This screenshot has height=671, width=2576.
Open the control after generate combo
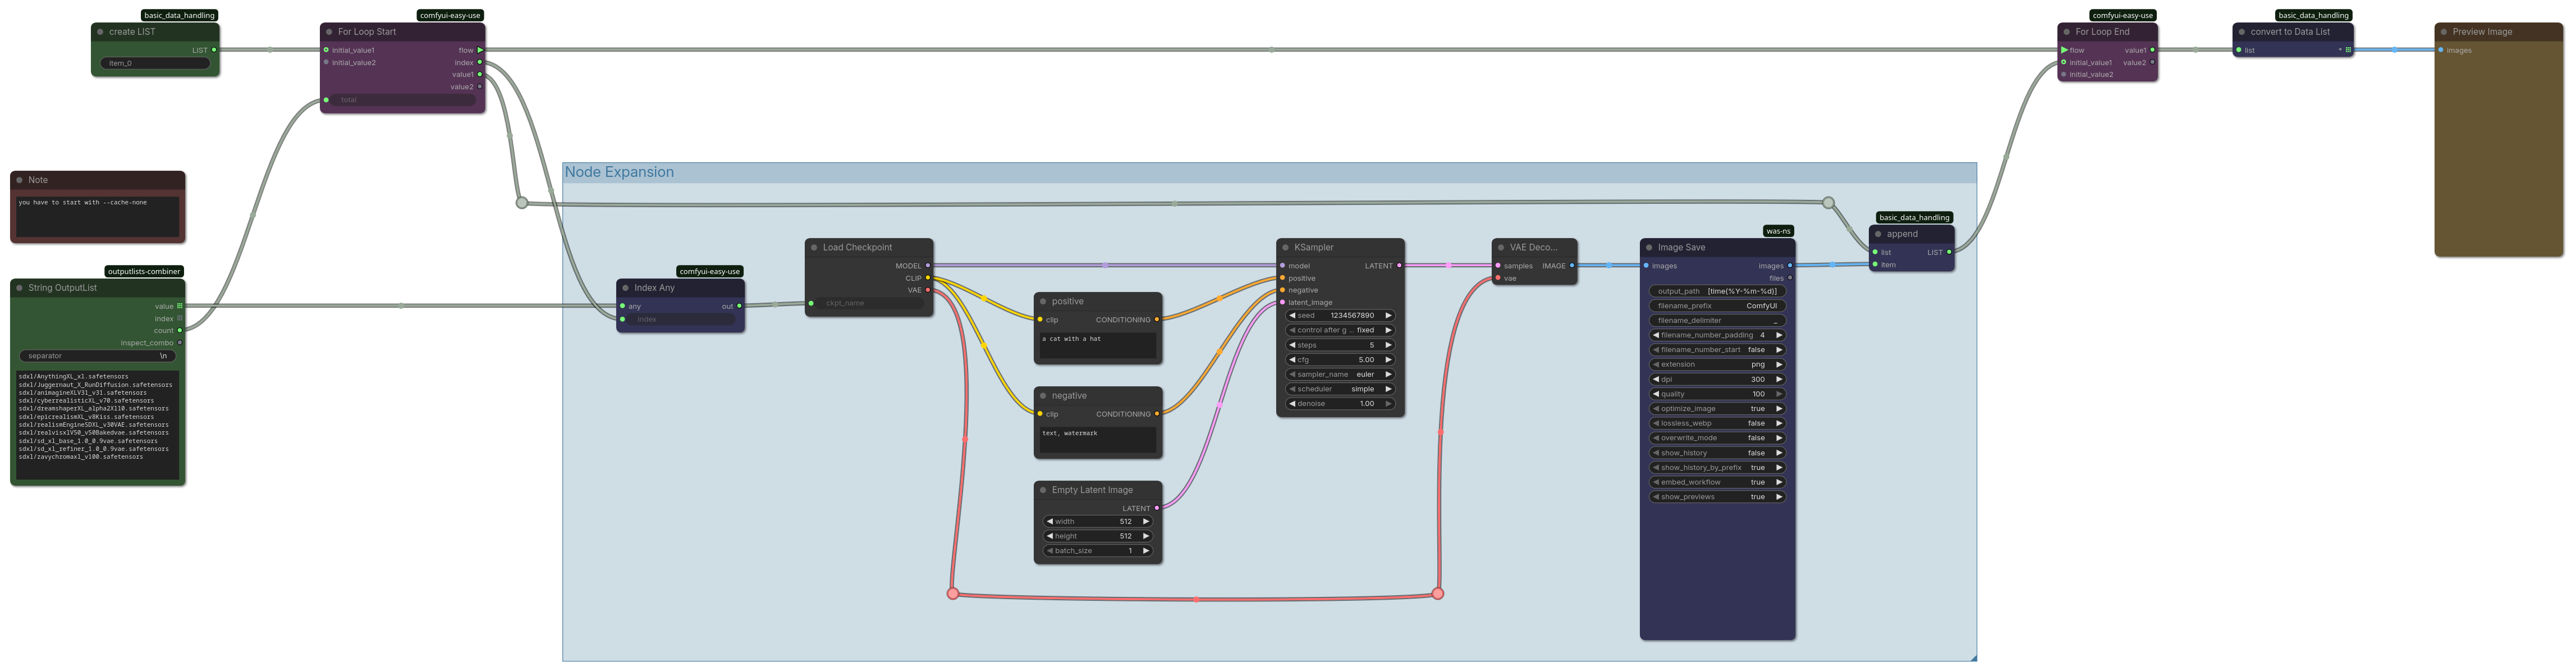[1340, 330]
